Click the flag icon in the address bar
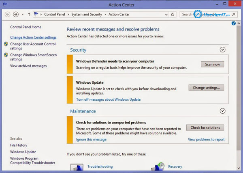This screenshot has height=173, width=243. pos(36,14)
